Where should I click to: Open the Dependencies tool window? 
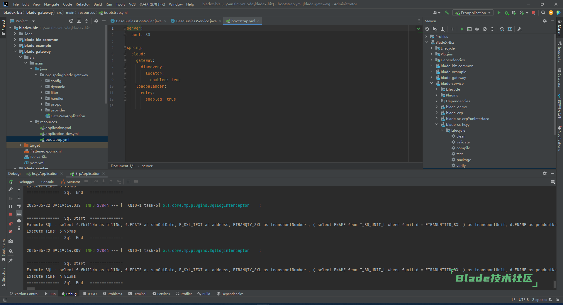(230, 294)
